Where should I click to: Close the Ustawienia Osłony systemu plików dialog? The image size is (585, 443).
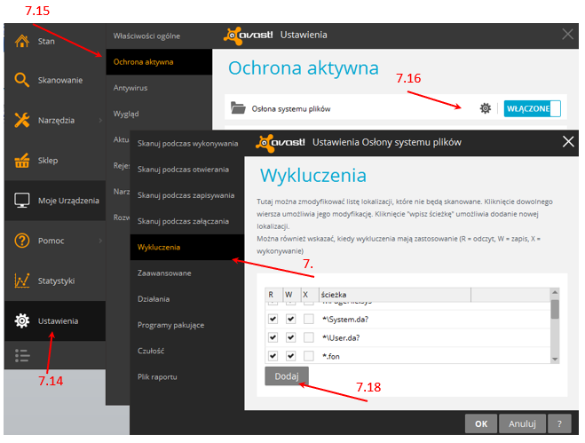click(x=568, y=141)
